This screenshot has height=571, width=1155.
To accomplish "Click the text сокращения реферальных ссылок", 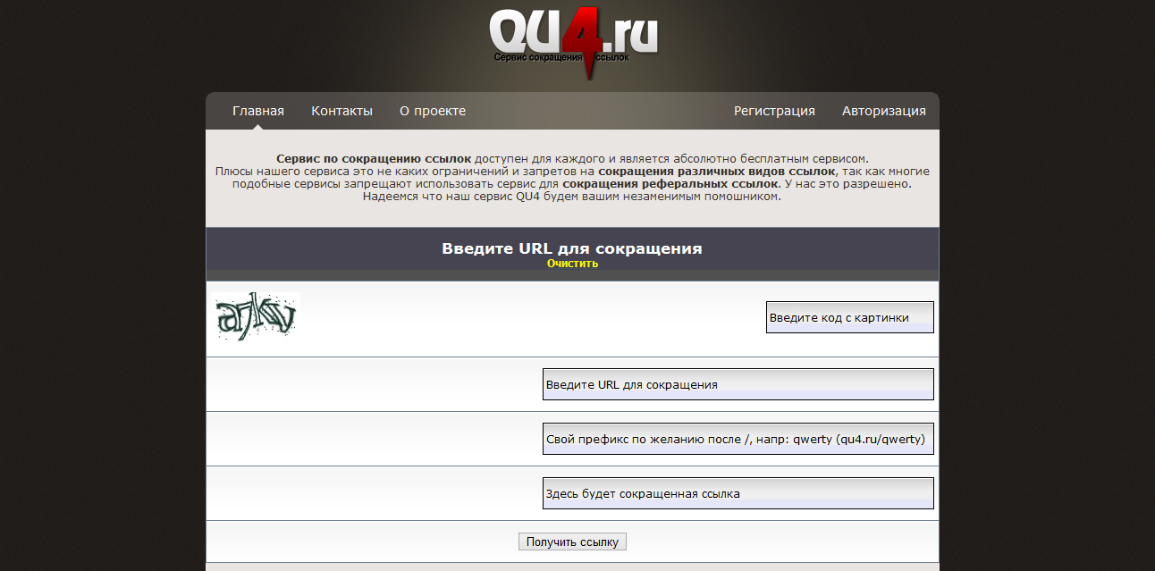I will (670, 183).
